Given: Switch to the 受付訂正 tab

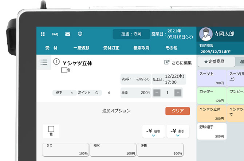Looking at the screenshot, I should tap(111, 48).
